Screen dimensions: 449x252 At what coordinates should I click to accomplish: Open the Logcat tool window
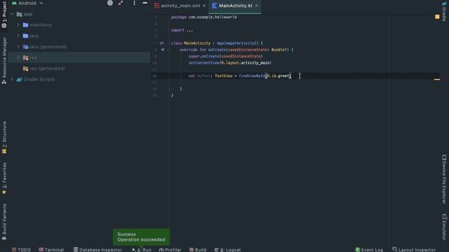[227, 249]
